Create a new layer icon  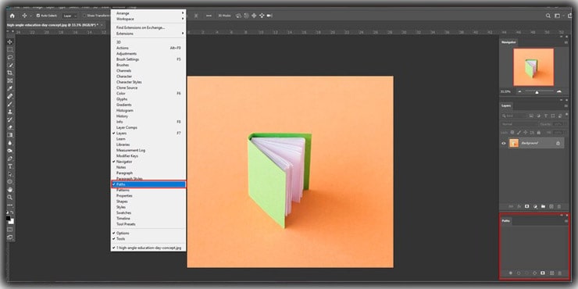(551, 206)
